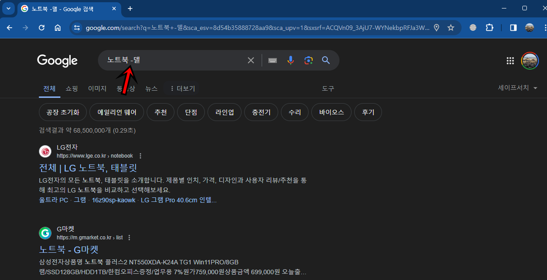This screenshot has width=547, height=280.
Task: Start voice search with microphone icon
Action: click(291, 60)
